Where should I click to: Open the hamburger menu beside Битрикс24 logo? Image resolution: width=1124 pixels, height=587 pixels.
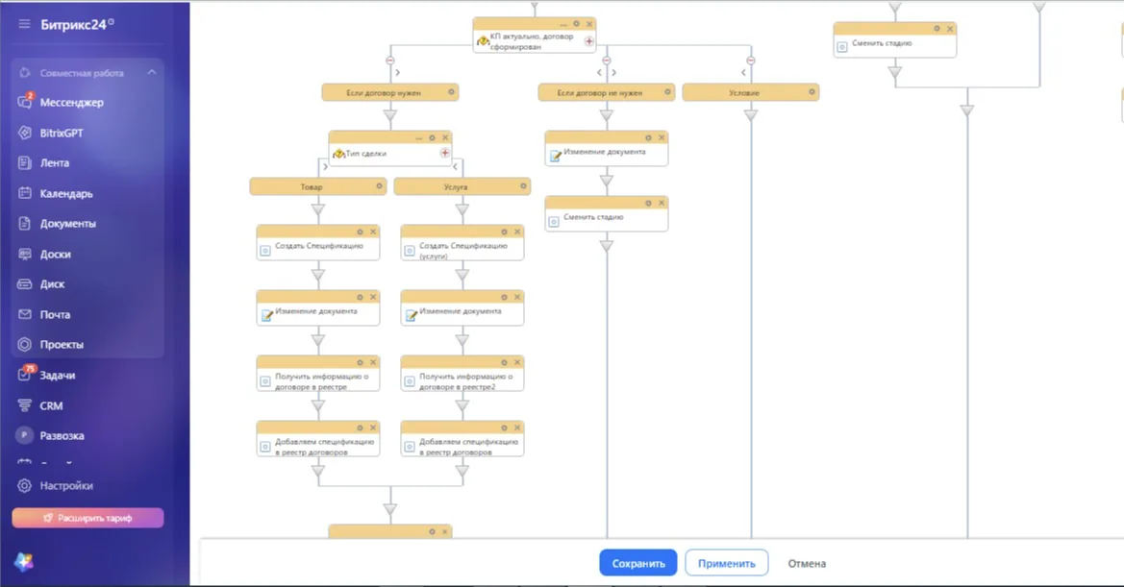click(x=24, y=24)
